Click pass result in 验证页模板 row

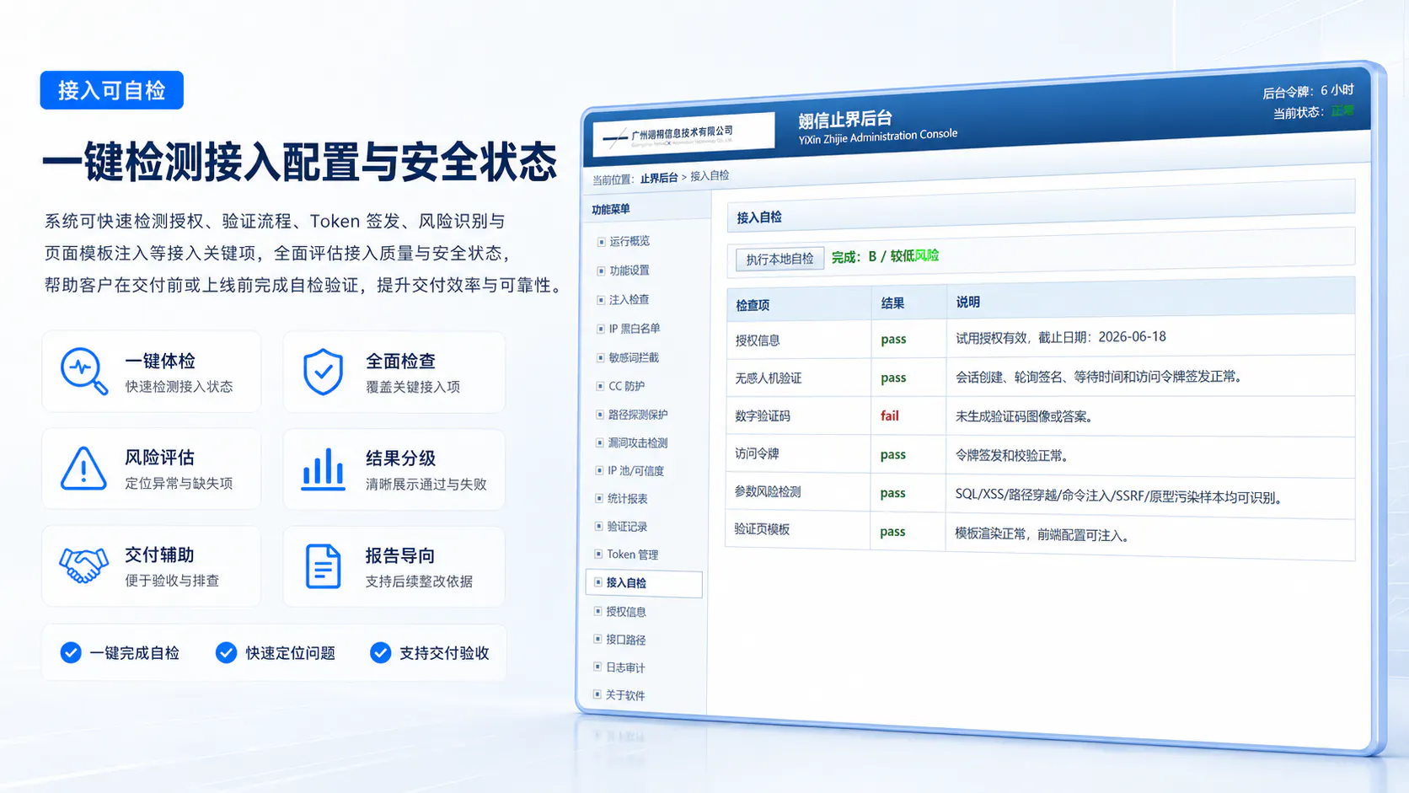892,532
